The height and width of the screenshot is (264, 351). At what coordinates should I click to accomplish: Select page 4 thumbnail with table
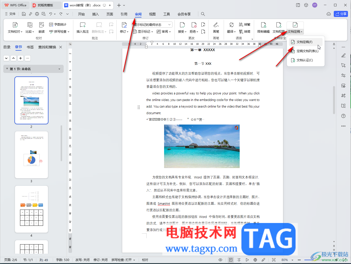[x=31, y=209]
